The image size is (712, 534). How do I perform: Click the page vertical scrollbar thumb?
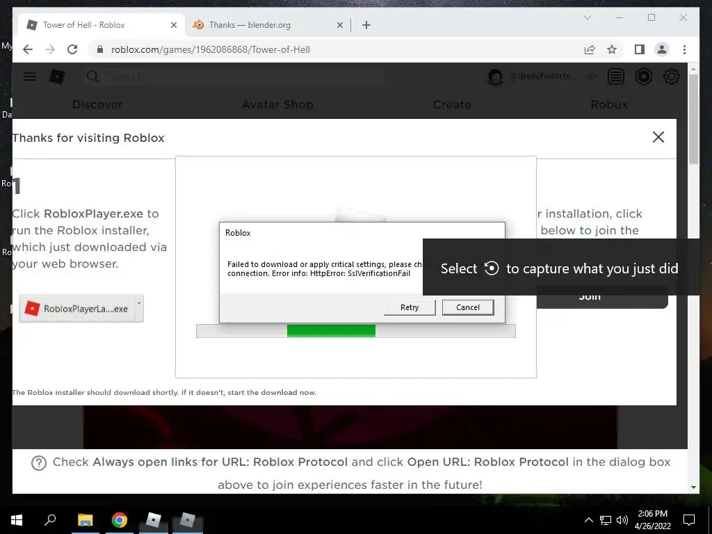click(x=693, y=119)
